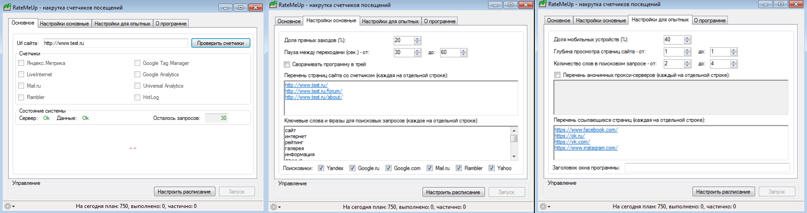Open the https://vk.com/ referrer link
Image resolution: width=807 pixels, height=213 pixels.
(x=572, y=142)
